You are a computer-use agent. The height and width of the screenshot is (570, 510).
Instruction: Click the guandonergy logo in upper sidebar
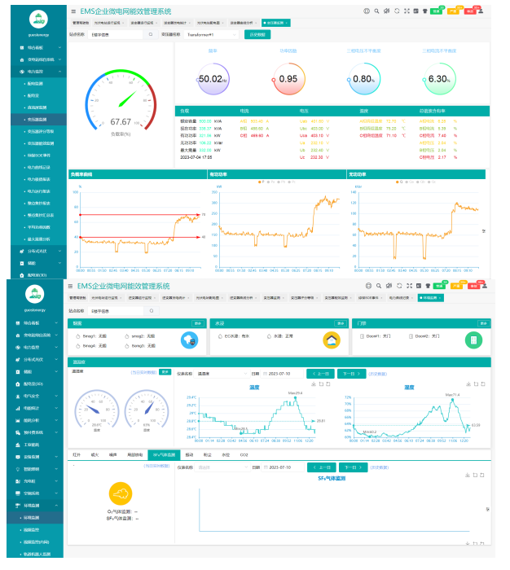(x=37, y=19)
